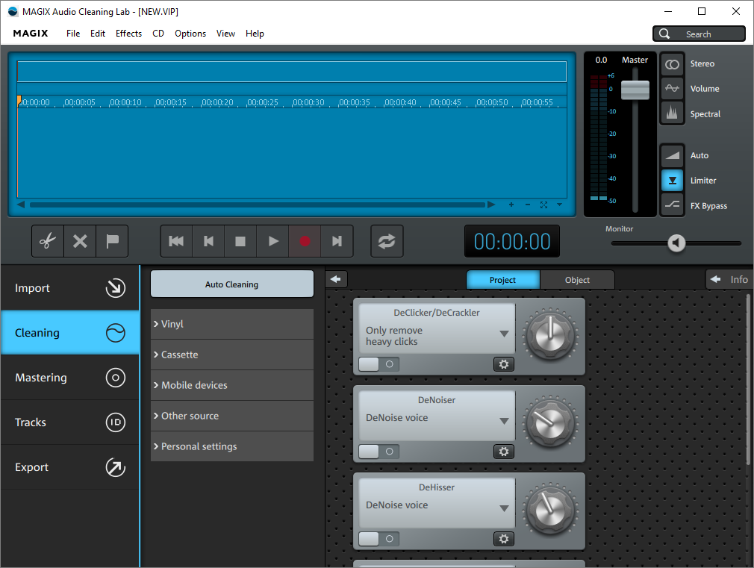The width and height of the screenshot is (754, 568).
Task: Open DeHisser preset dropdown
Action: pyautogui.click(x=504, y=508)
